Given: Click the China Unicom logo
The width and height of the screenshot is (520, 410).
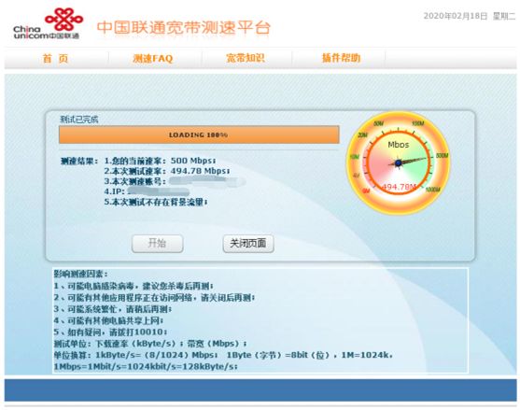Looking at the screenshot, I should (48, 24).
